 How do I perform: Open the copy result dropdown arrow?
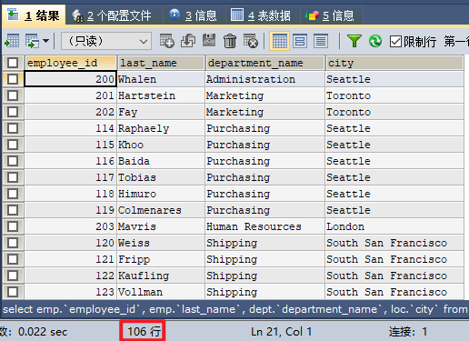(x=45, y=41)
